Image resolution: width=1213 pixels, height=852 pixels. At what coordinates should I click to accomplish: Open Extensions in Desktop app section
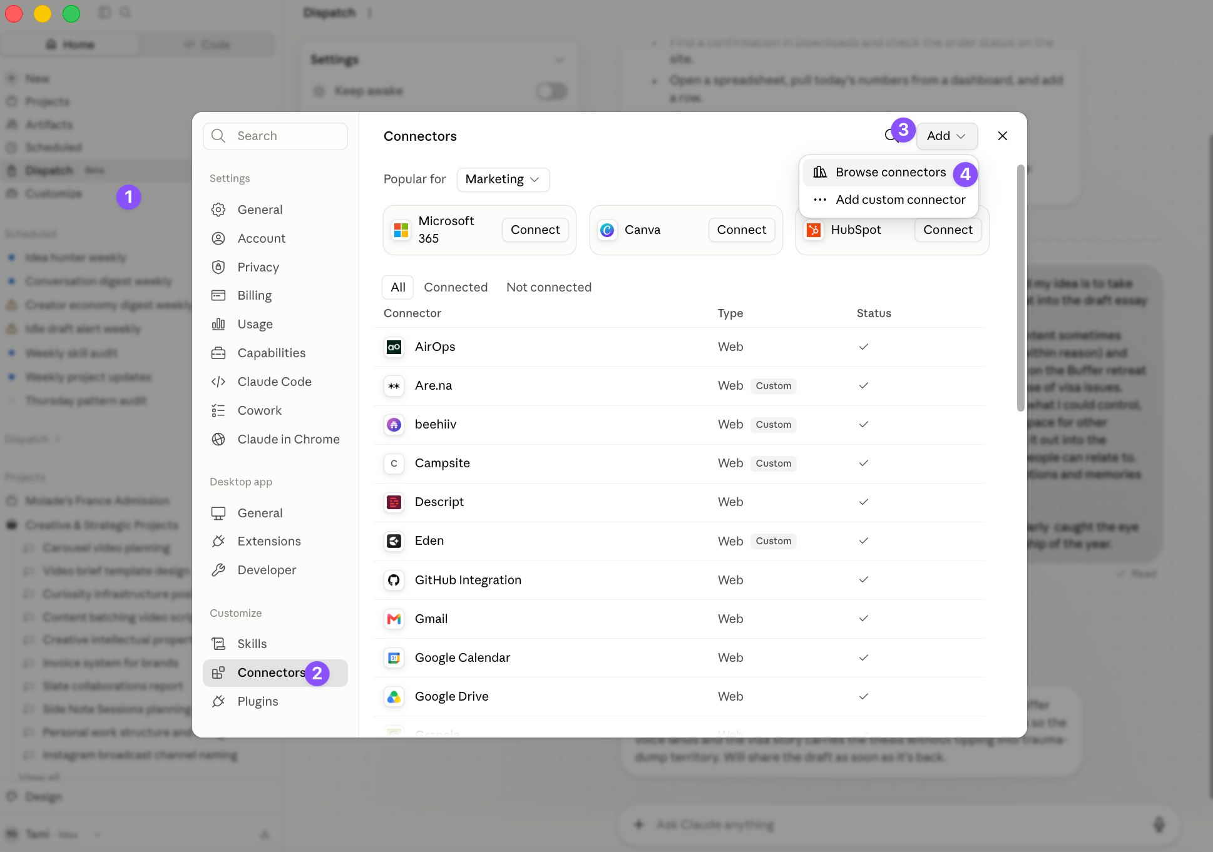coord(275,541)
